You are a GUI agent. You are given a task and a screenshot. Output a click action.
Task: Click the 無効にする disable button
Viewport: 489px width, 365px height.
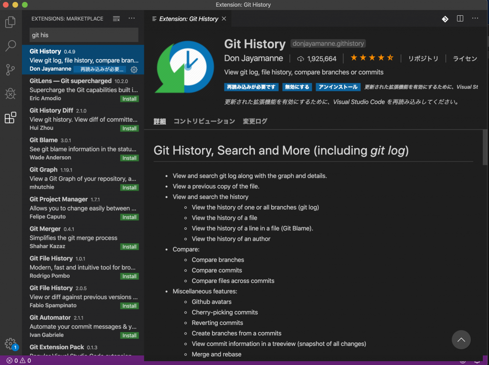click(x=297, y=87)
